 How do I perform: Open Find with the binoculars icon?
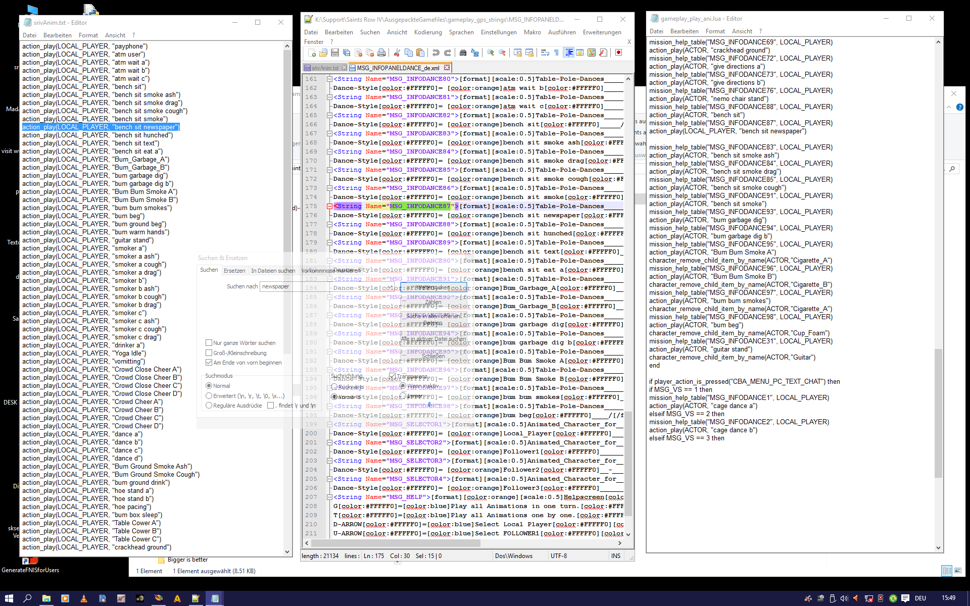[463, 53]
